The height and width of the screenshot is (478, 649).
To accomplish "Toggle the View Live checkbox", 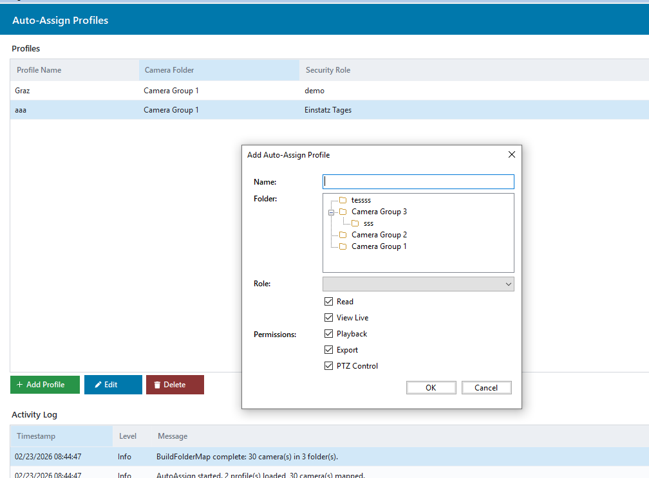I will point(329,318).
